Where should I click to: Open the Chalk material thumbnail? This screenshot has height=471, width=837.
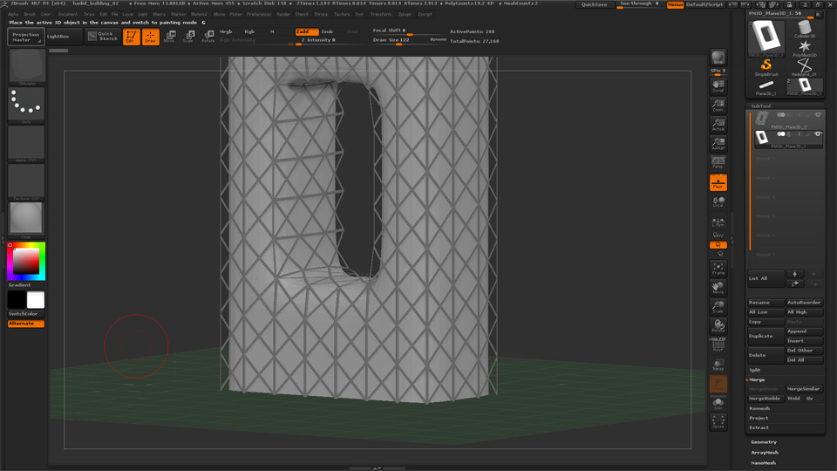click(26, 218)
